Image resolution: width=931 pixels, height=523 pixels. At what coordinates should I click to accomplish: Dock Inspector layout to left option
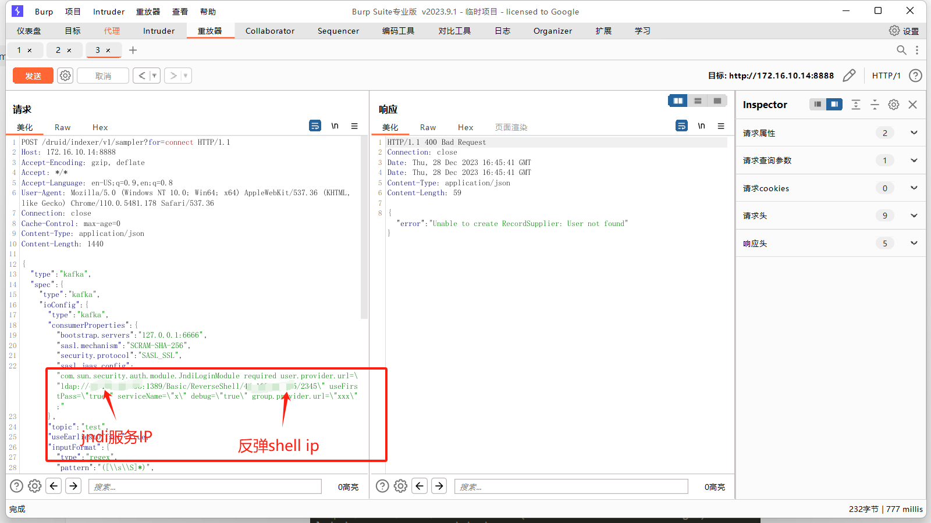[818, 104]
